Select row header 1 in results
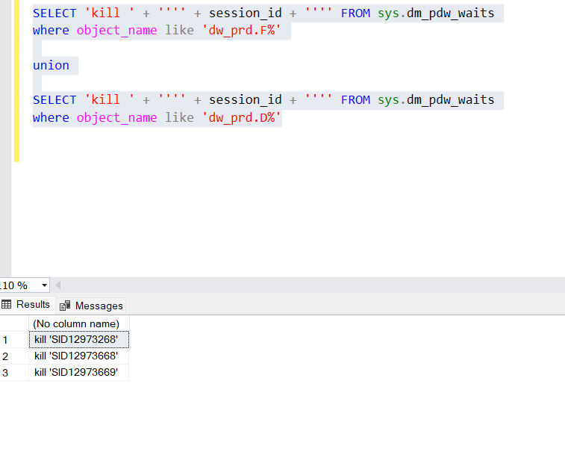The image size is (565, 449). click(x=14, y=340)
